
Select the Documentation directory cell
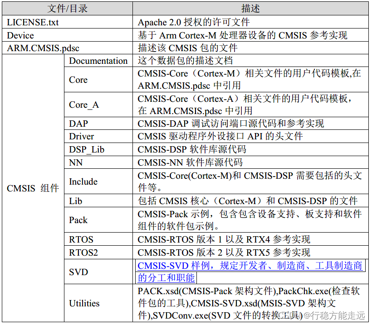(x=98, y=61)
